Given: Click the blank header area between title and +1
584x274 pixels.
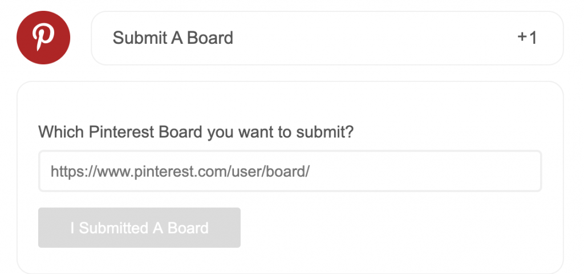Looking at the screenshot, I should tap(372, 38).
